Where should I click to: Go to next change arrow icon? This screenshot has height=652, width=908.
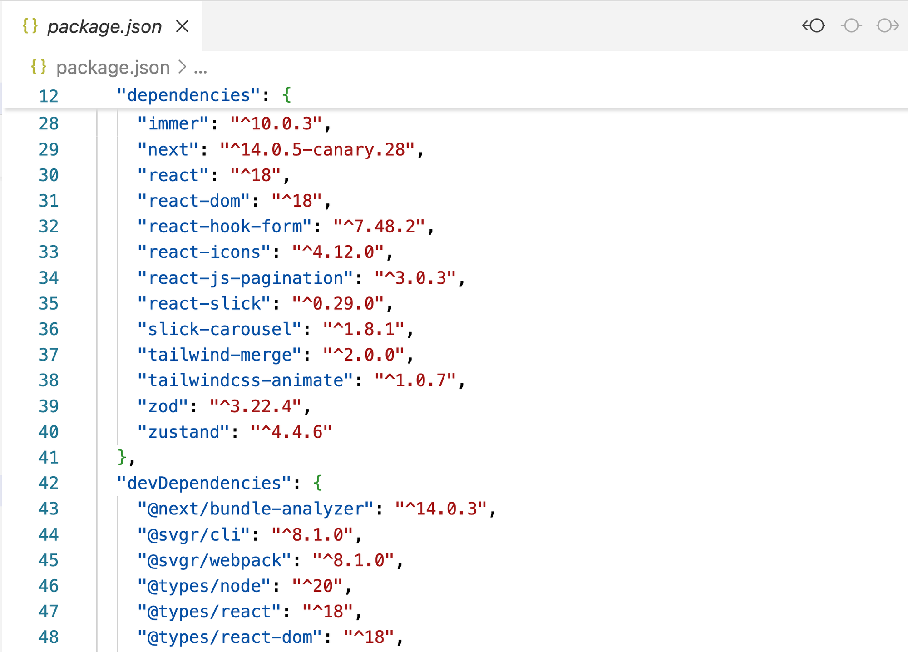[x=888, y=25]
